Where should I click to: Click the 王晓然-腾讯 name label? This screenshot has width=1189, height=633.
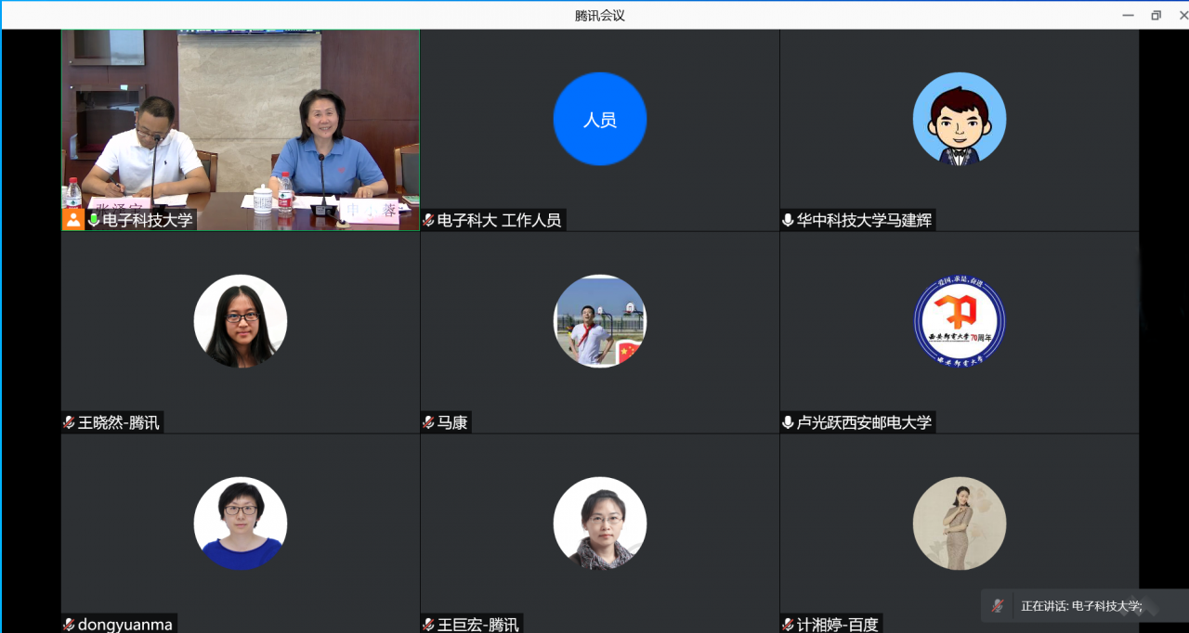click(118, 422)
